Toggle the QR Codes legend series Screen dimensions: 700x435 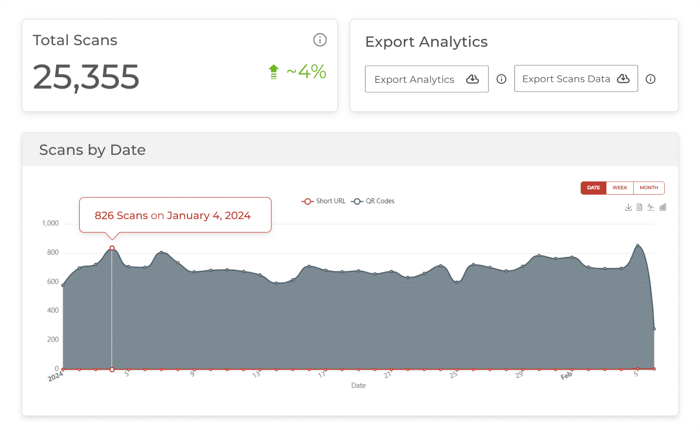[373, 201]
